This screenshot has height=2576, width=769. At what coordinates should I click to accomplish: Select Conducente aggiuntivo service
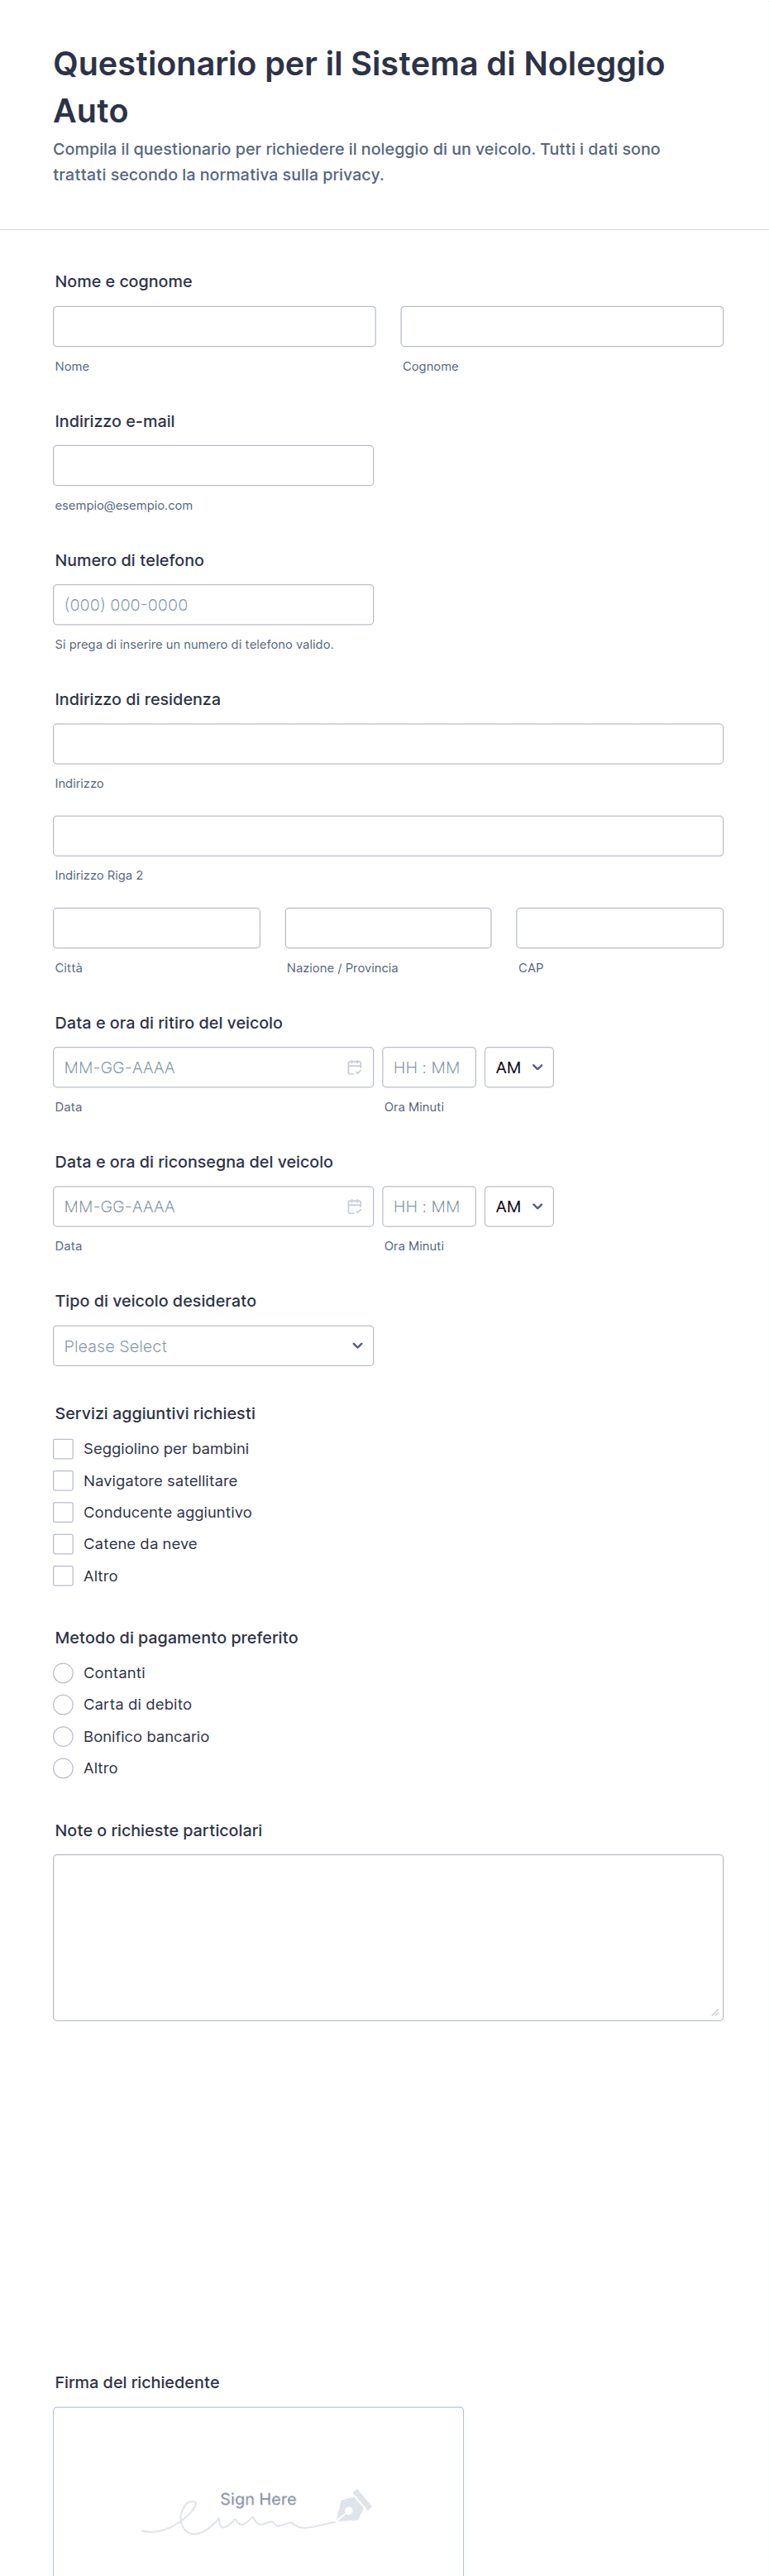pyautogui.click(x=64, y=1512)
